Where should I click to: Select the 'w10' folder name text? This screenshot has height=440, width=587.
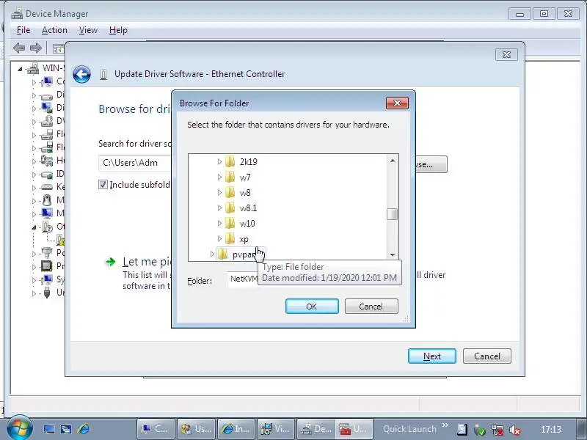point(247,224)
